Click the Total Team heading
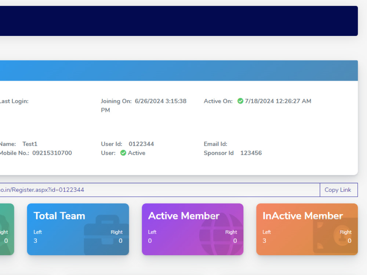Viewport: 367px width, 275px height. [x=59, y=216]
